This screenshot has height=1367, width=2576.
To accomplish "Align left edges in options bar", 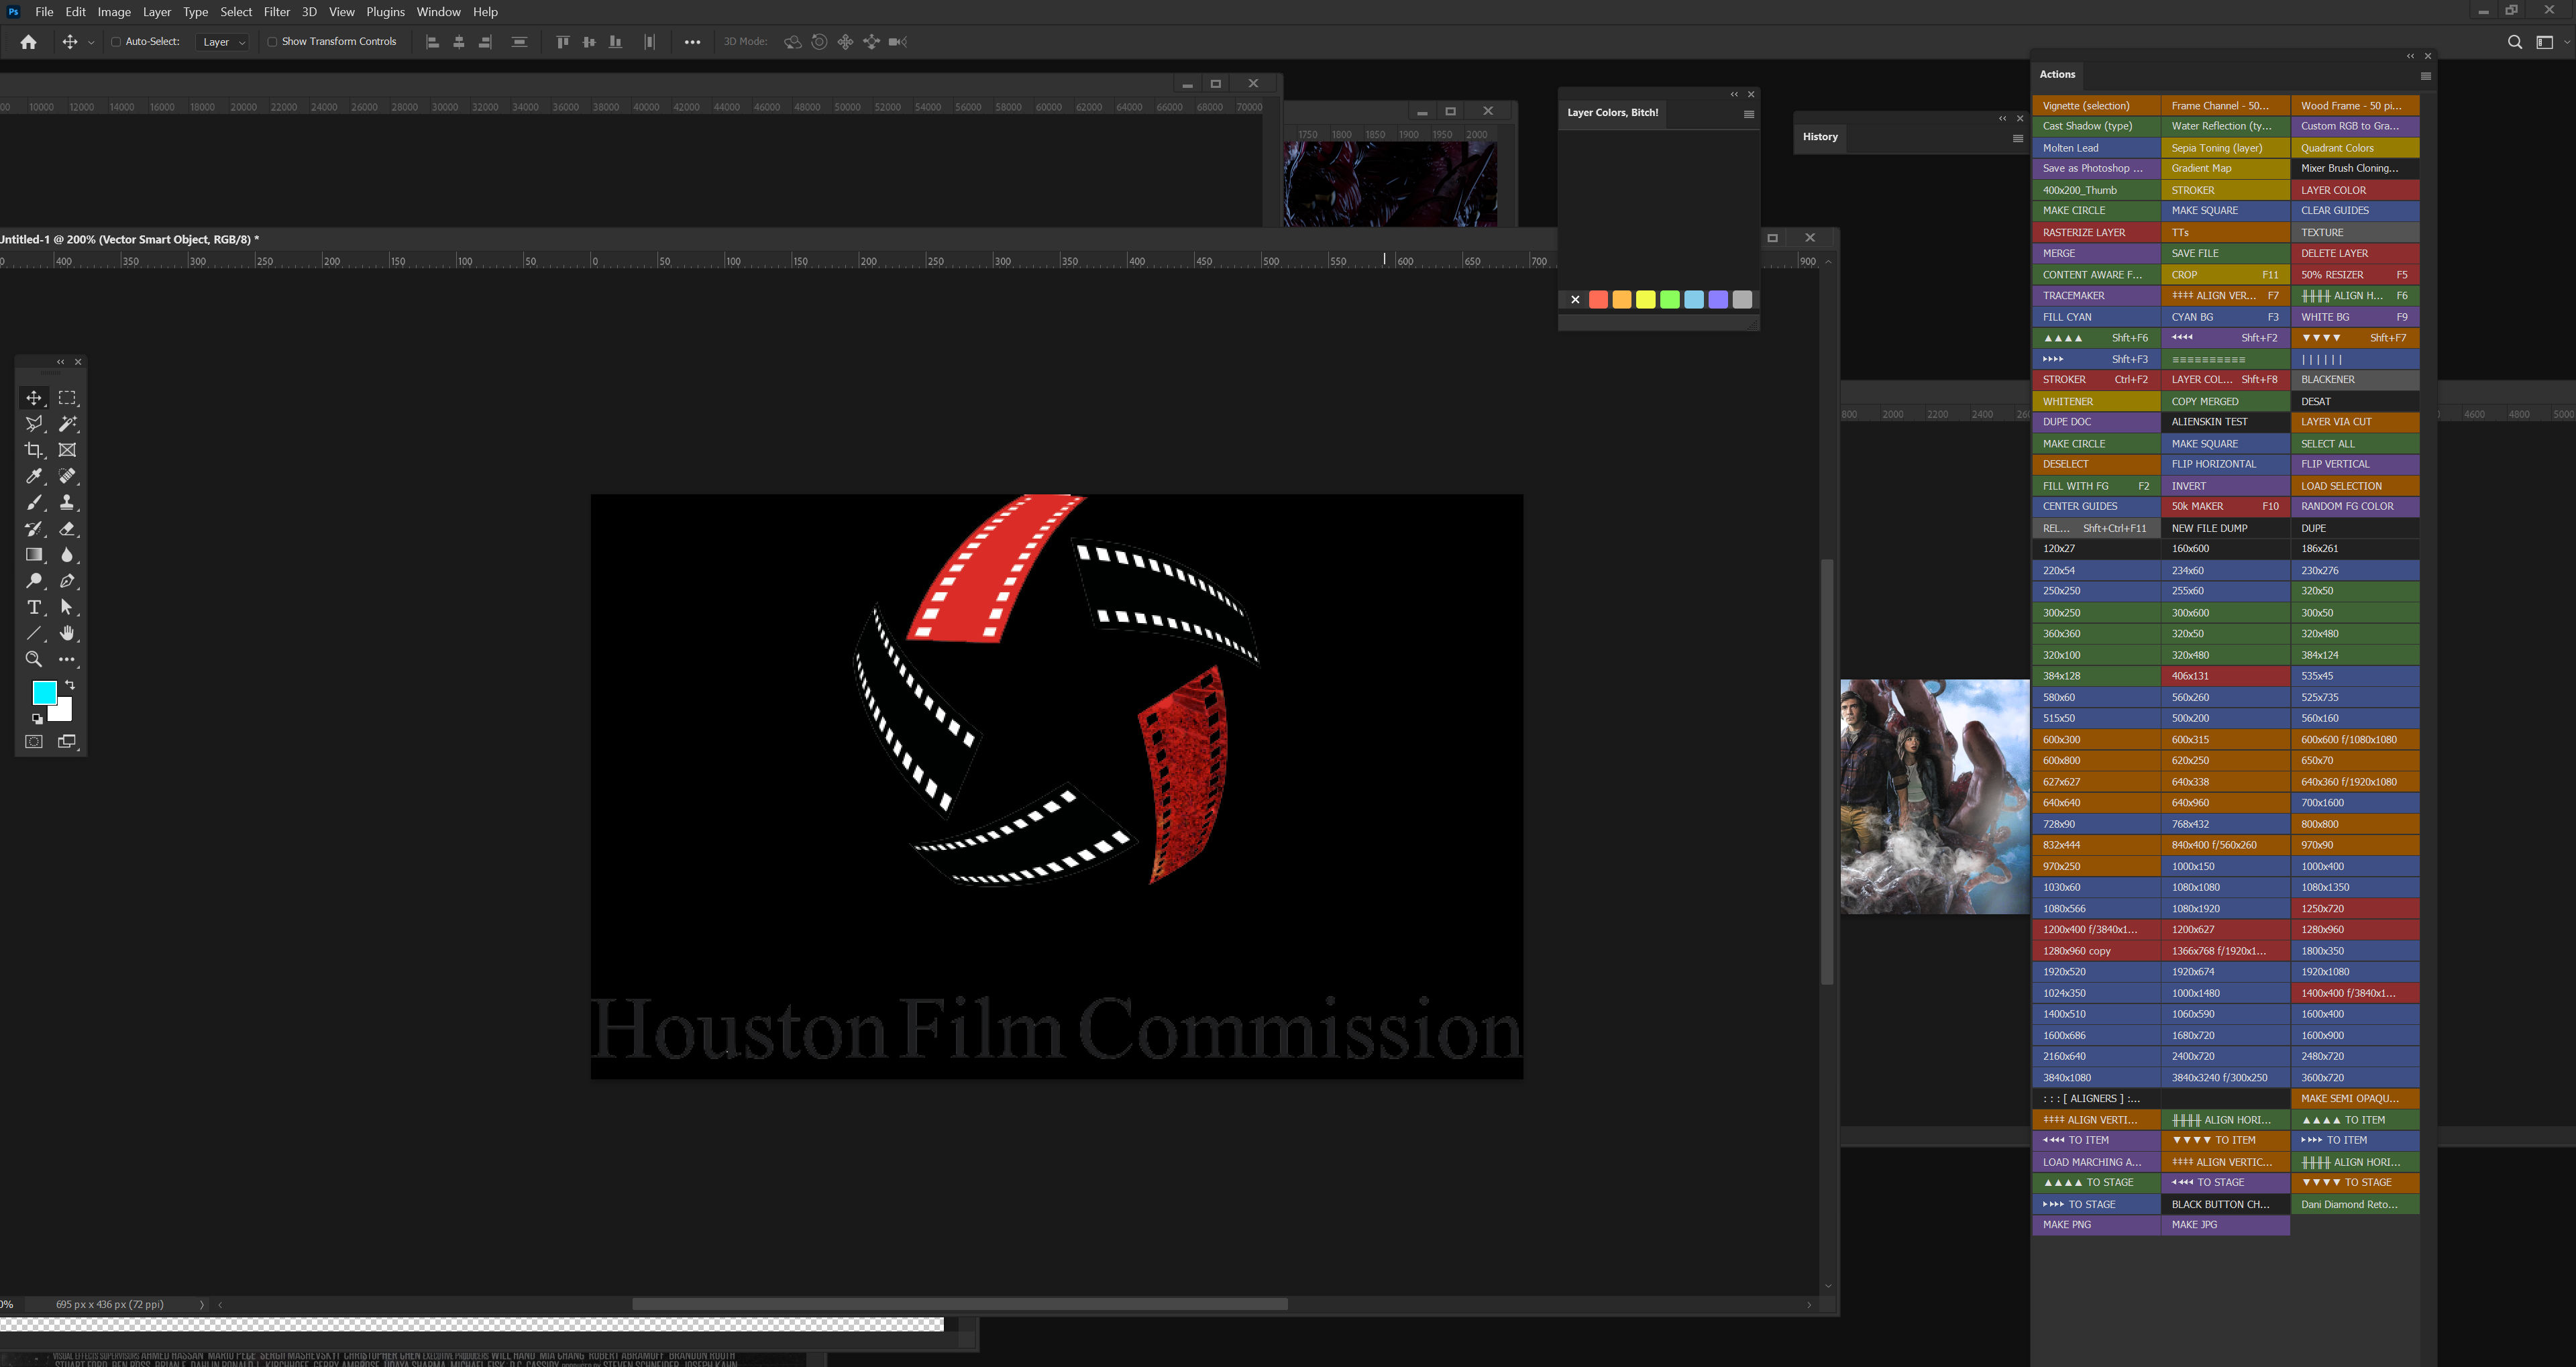I will click(432, 42).
